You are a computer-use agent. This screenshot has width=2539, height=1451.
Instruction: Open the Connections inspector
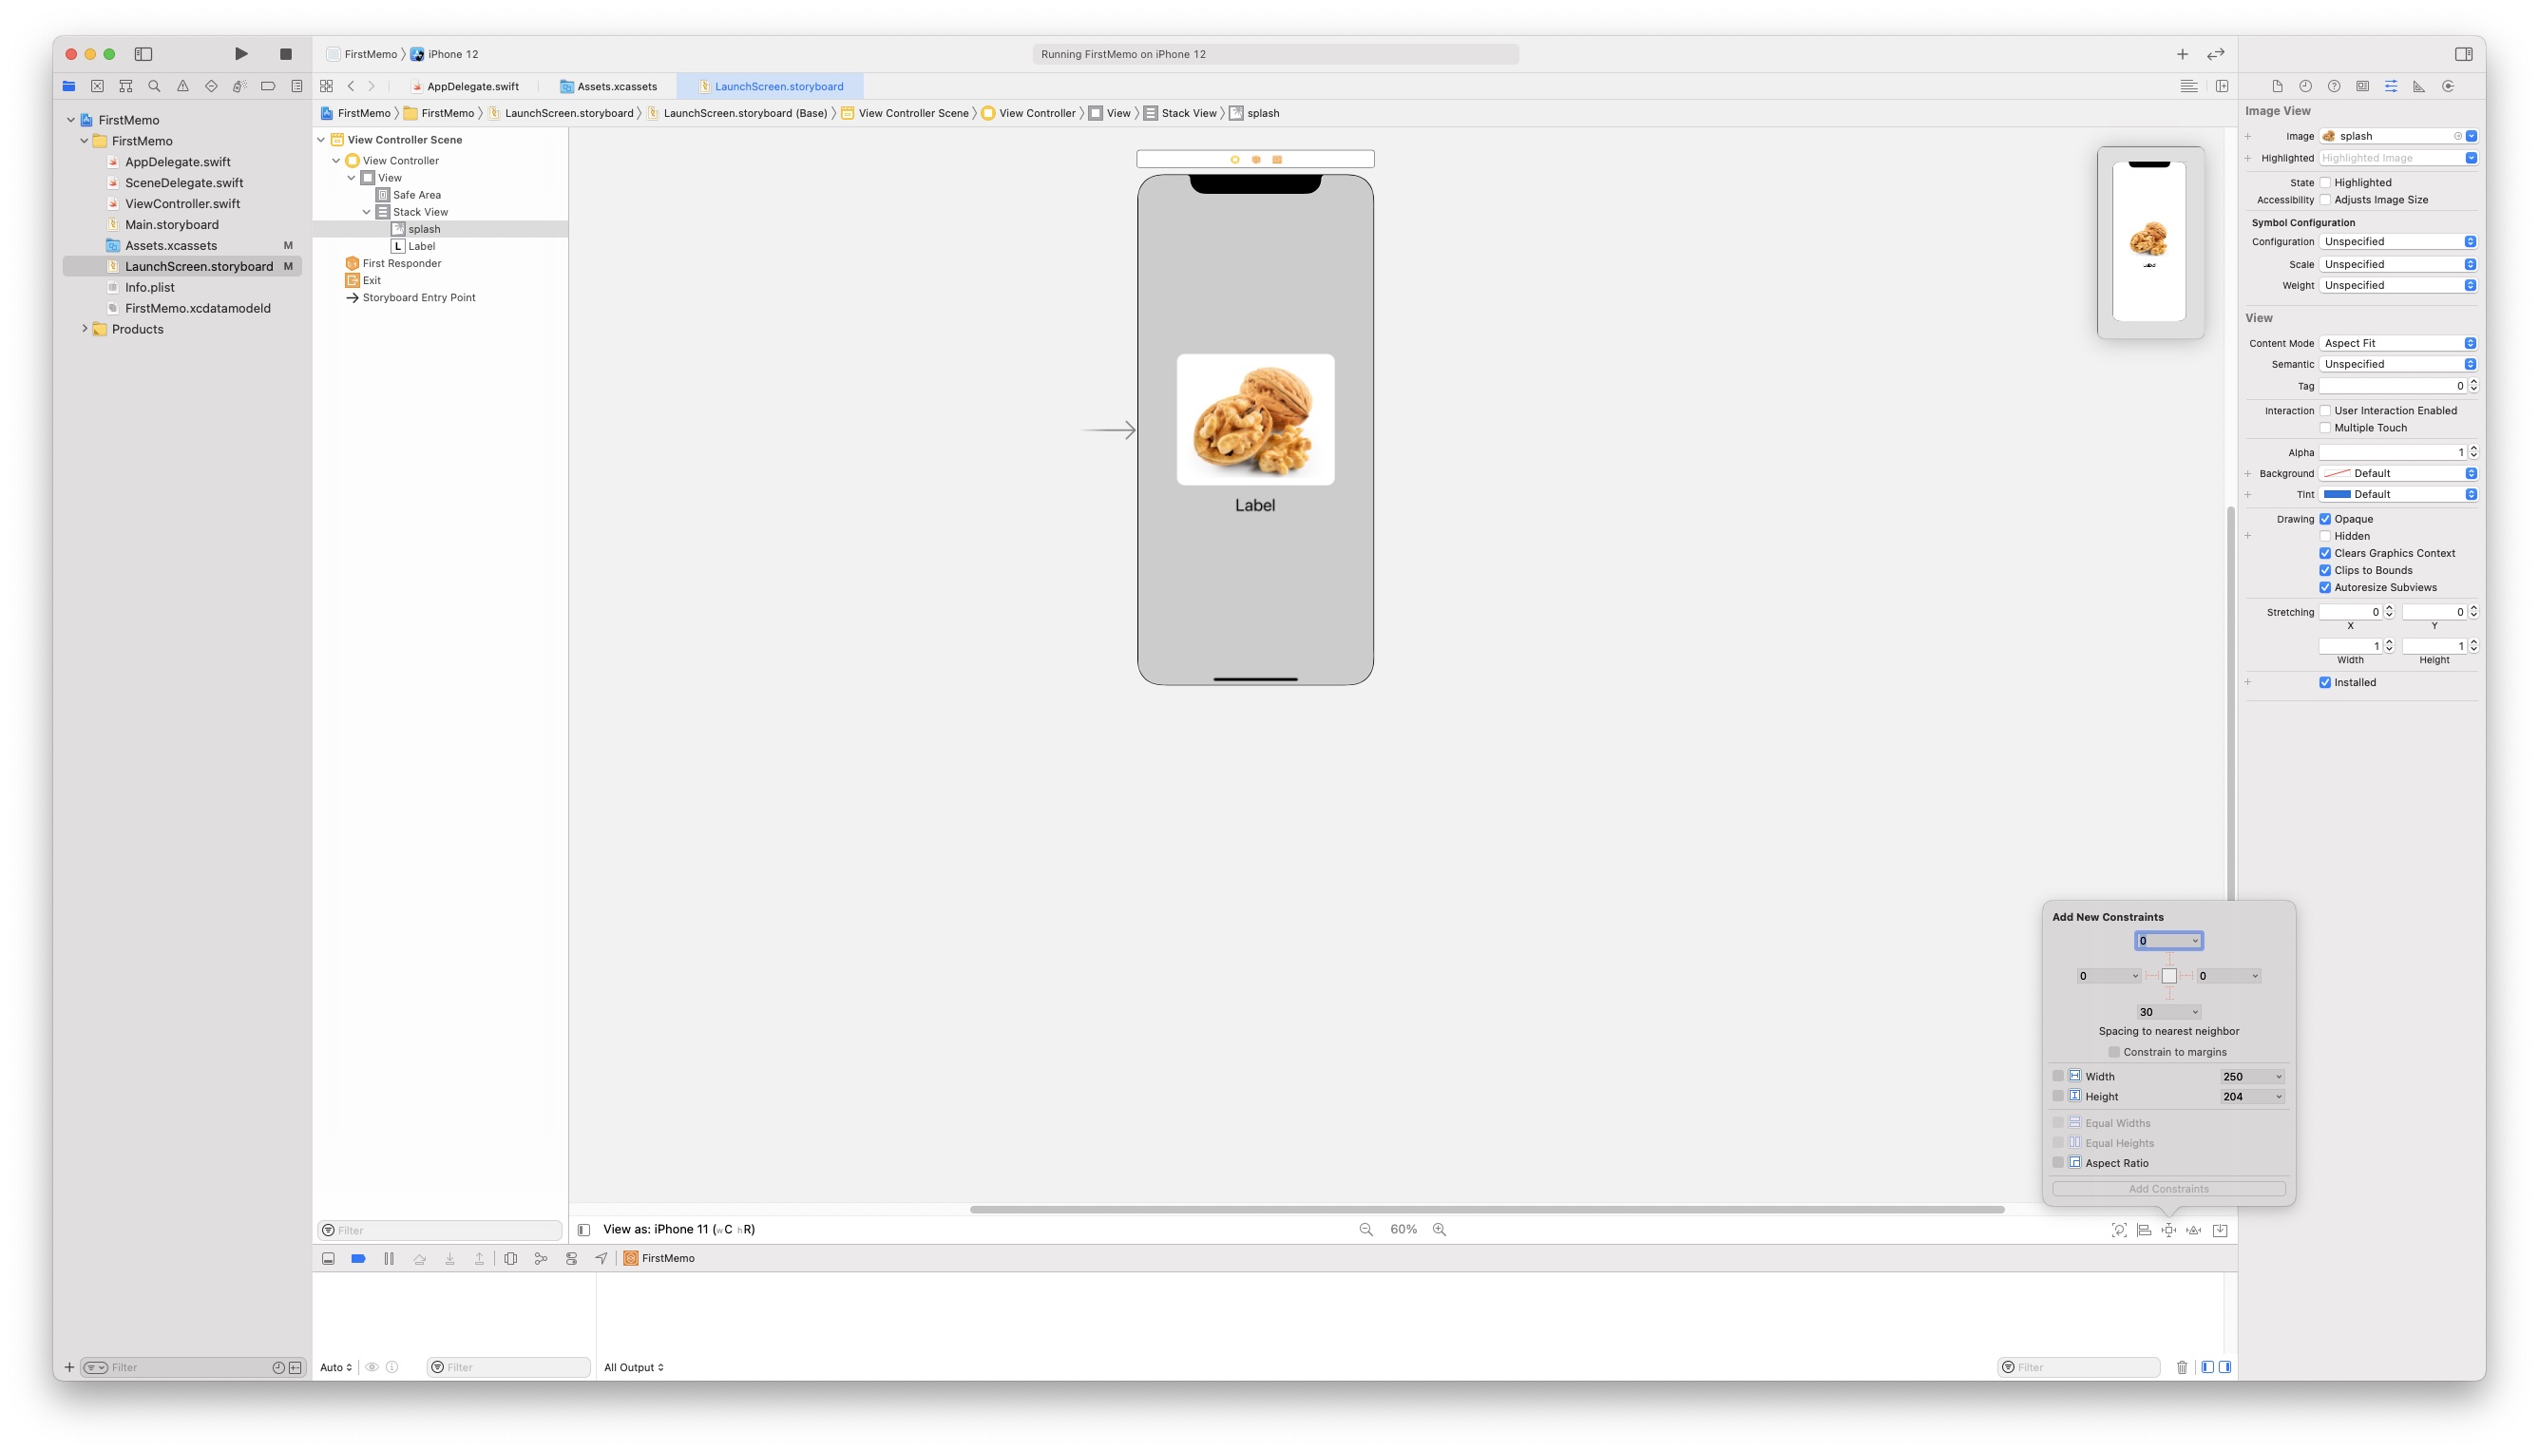(x=2449, y=86)
